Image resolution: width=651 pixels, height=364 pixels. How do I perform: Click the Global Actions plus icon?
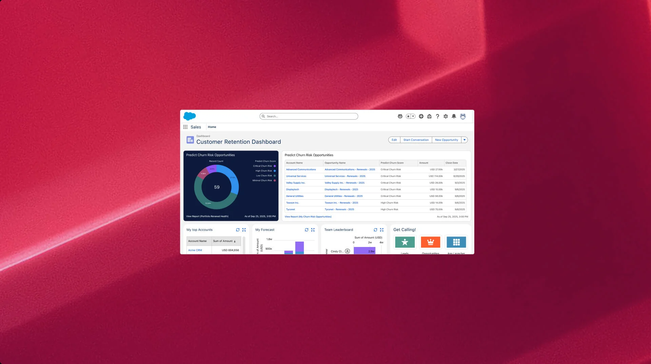[421, 116]
